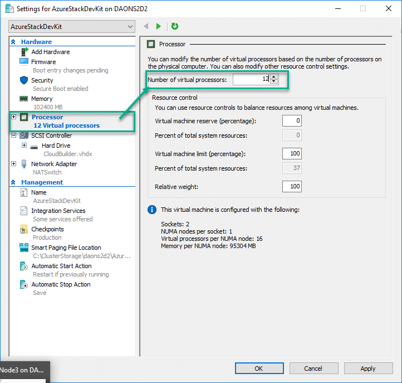Click the number of virtual processors field

252,79
